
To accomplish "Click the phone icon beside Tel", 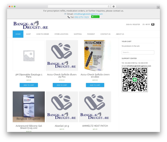I will (69, 17).
